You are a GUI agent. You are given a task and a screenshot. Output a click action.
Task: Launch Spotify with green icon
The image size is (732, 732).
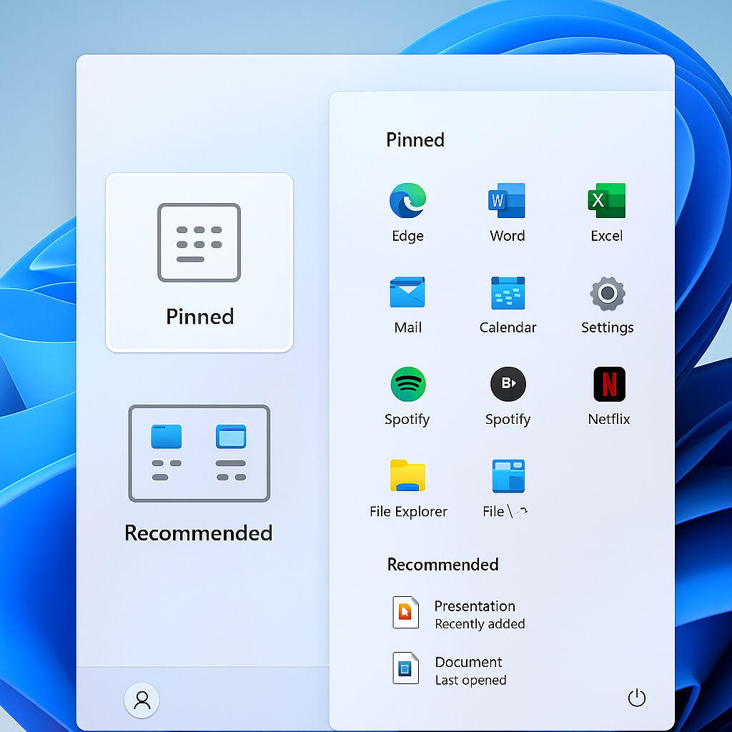(408, 384)
